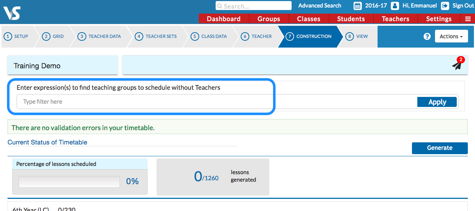Click the 0/1260 lessons generated count
This screenshot has width=475, height=211.
[206, 176]
